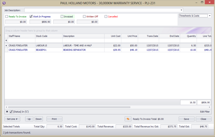Select the LABOUR15 stock code cell

point(49,45)
